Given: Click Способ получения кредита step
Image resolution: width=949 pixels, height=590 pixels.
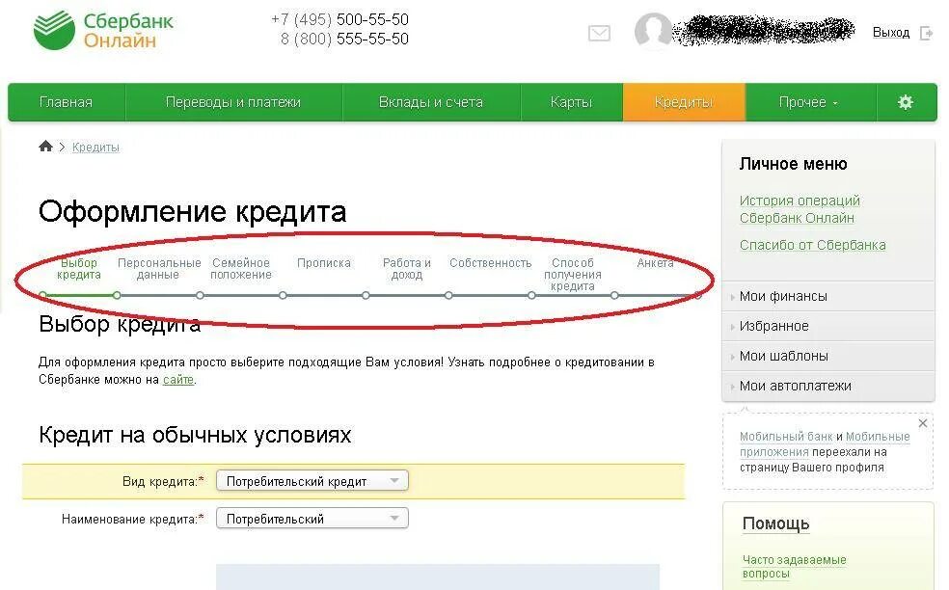Looking at the screenshot, I should pos(573,274).
